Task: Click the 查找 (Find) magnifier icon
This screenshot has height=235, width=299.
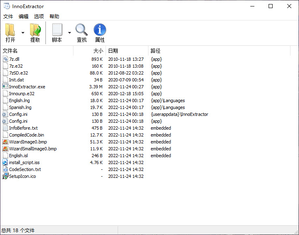Action: [x=82, y=30]
